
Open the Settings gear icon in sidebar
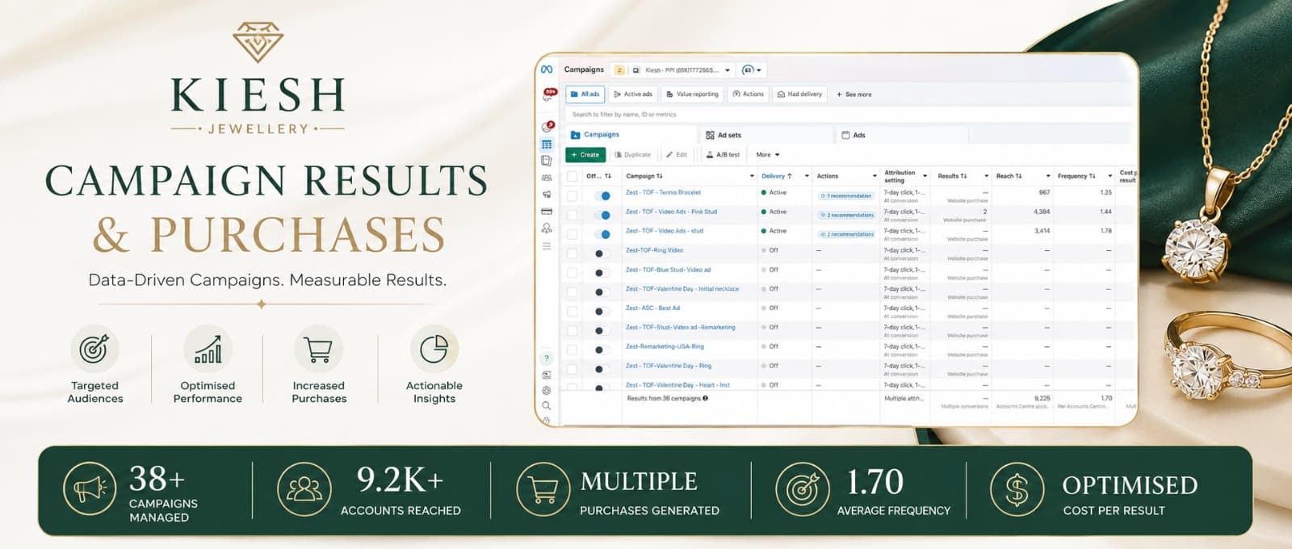pos(547,390)
